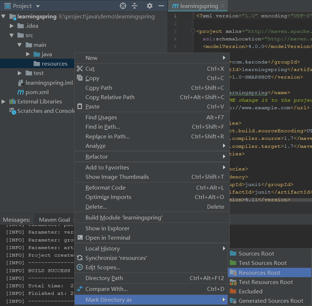Select pom.xml in project tree

[37, 92]
